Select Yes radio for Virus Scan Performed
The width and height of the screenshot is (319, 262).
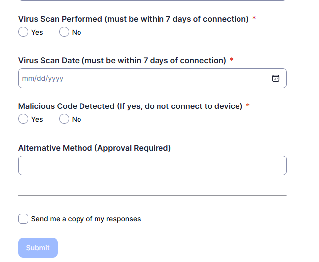pos(23,32)
